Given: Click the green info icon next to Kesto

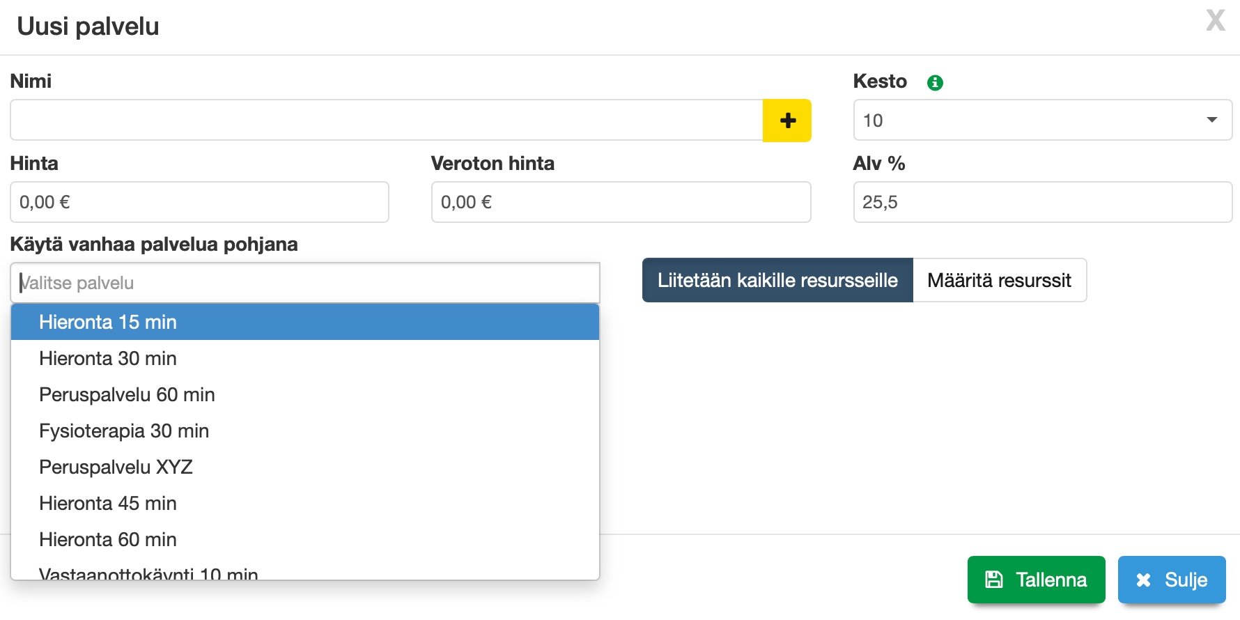Looking at the screenshot, I should 935,83.
